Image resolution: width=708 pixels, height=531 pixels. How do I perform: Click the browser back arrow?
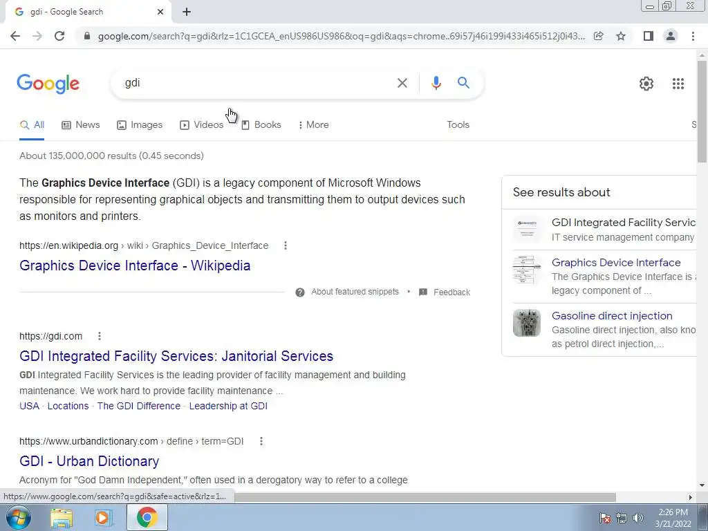tap(15, 36)
